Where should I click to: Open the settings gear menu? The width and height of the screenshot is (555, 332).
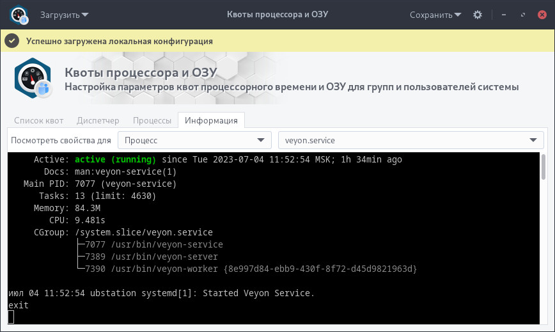478,15
